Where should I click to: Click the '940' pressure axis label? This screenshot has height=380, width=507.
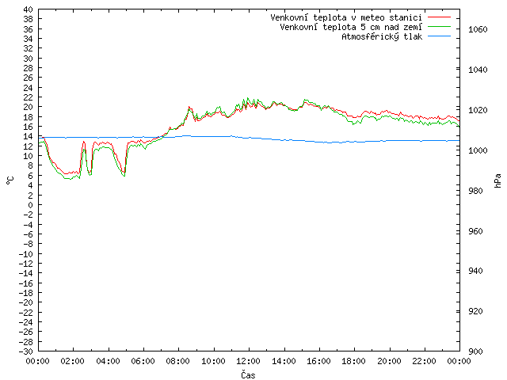475,271
